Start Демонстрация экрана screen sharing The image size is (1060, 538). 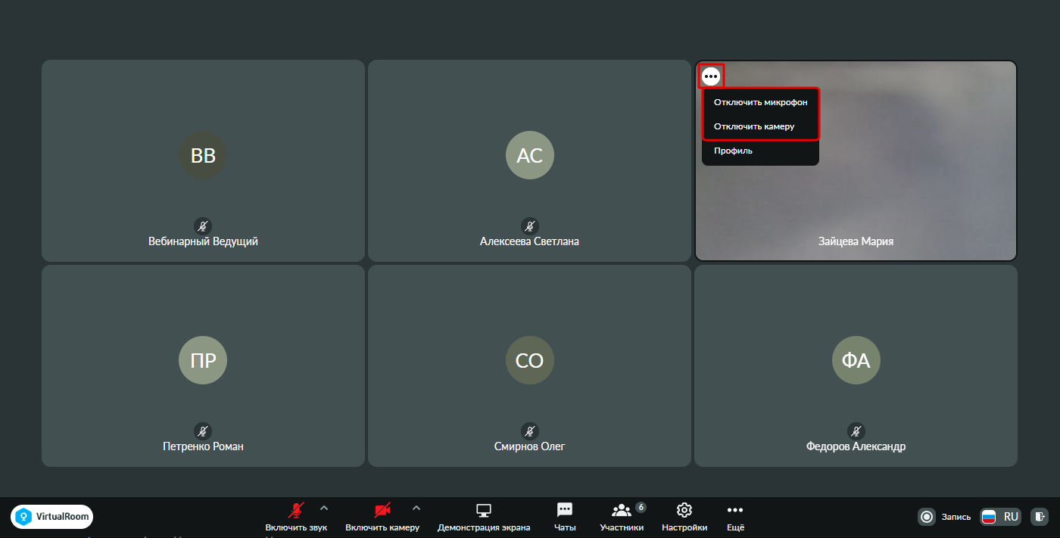(x=484, y=517)
